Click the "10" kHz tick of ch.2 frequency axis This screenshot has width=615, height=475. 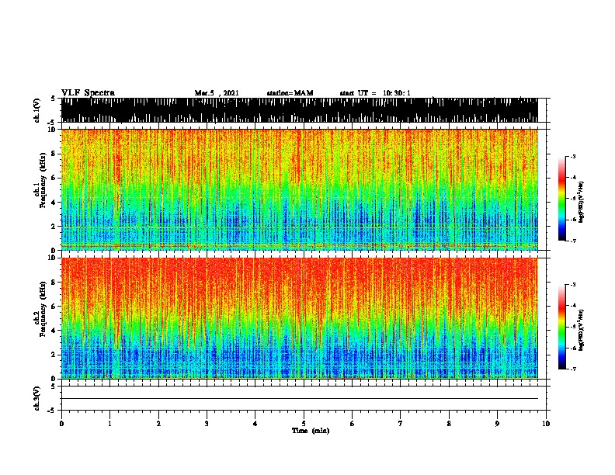54,258
